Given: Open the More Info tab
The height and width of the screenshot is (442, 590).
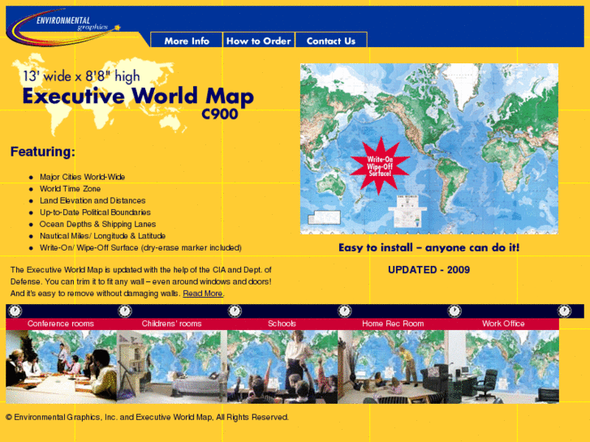Looking at the screenshot, I should [187, 41].
